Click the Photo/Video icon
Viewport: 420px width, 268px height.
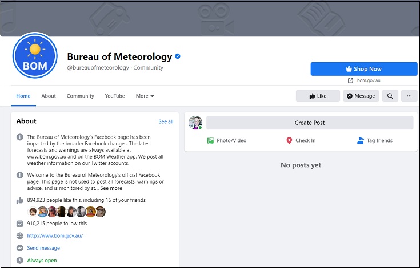click(211, 140)
